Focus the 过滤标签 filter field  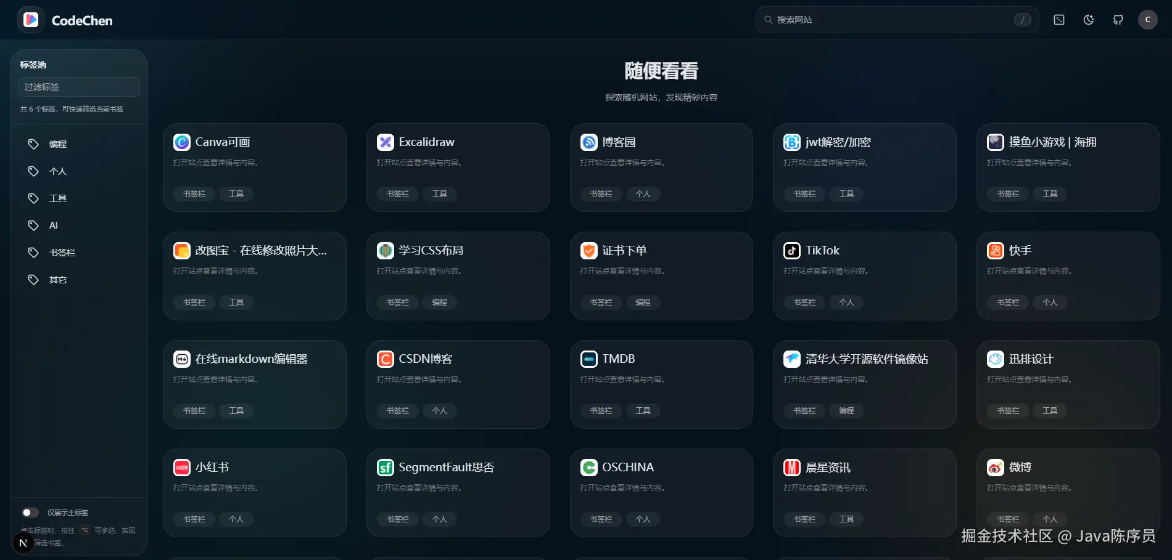(x=79, y=87)
